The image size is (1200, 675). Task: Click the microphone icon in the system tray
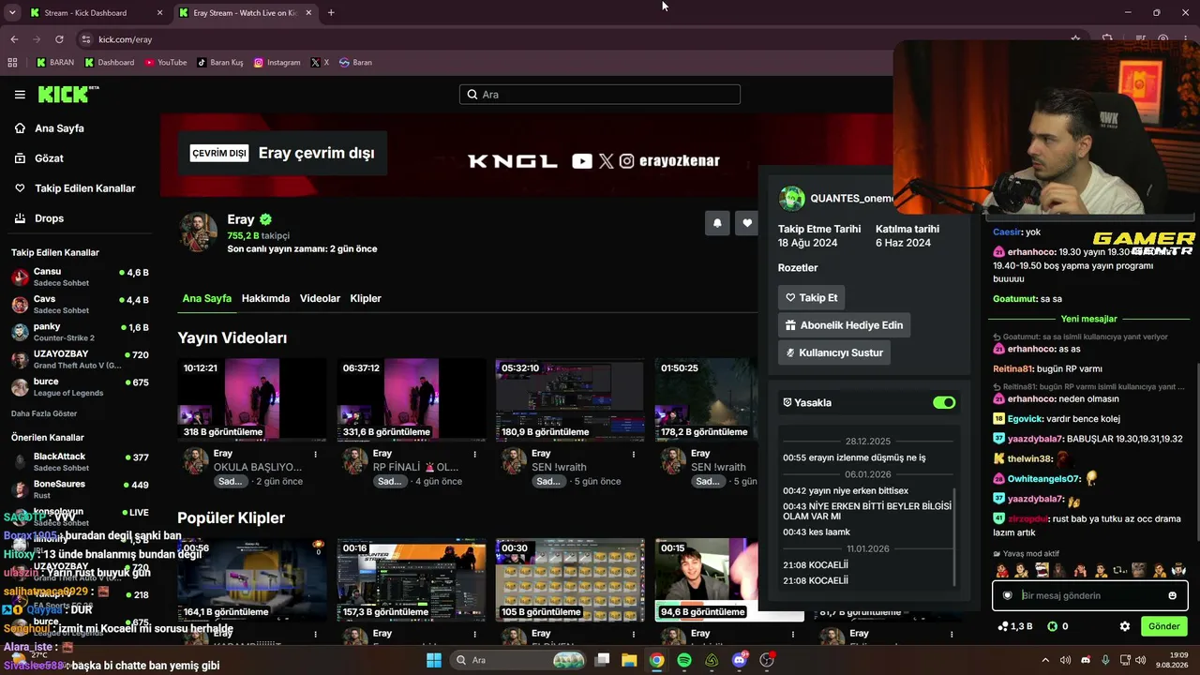click(1105, 660)
